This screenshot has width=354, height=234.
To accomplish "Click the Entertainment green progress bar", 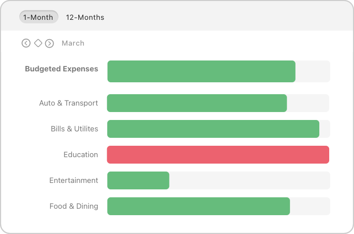I will click(x=138, y=180).
